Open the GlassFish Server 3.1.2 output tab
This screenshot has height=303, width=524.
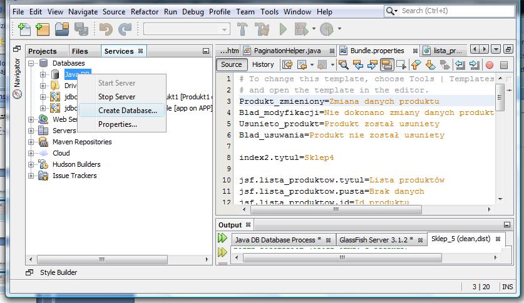point(377,240)
